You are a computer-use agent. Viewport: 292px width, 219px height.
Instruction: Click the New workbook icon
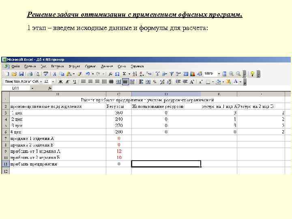[7, 74]
